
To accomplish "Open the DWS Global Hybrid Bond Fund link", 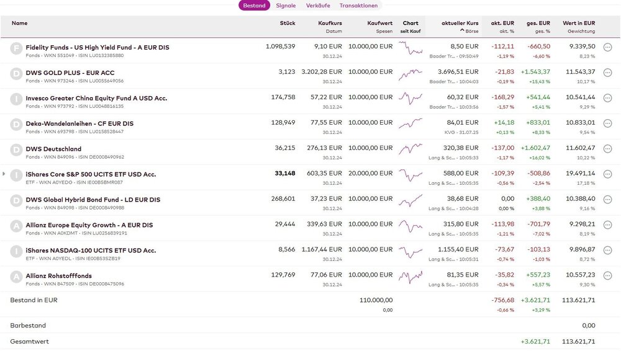I will tap(93, 200).
